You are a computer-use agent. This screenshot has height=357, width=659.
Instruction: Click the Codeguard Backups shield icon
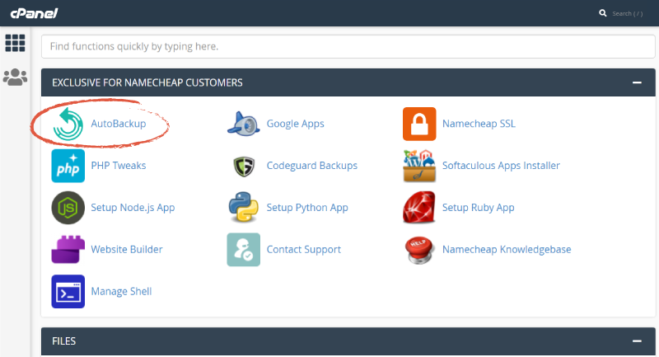pyautogui.click(x=244, y=166)
